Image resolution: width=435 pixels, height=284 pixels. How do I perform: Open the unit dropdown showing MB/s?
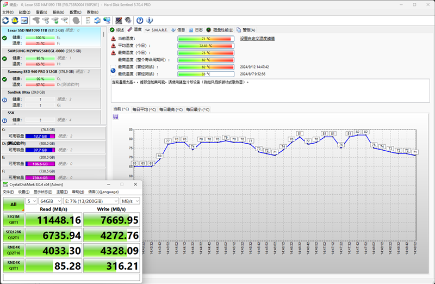click(x=130, y=201)
